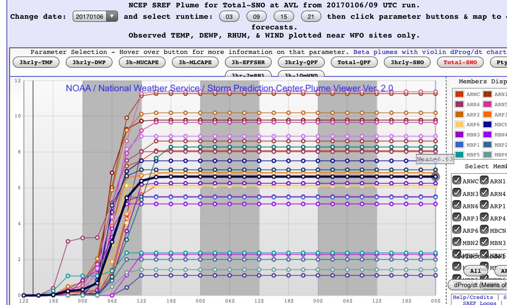The height and width of the screenshot is (305, 507).
Task: Toggle the ARN4 member checkbox
Action: (485, 193)
